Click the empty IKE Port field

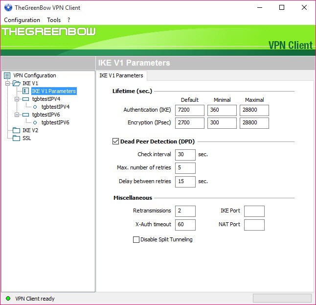[254, 211]
